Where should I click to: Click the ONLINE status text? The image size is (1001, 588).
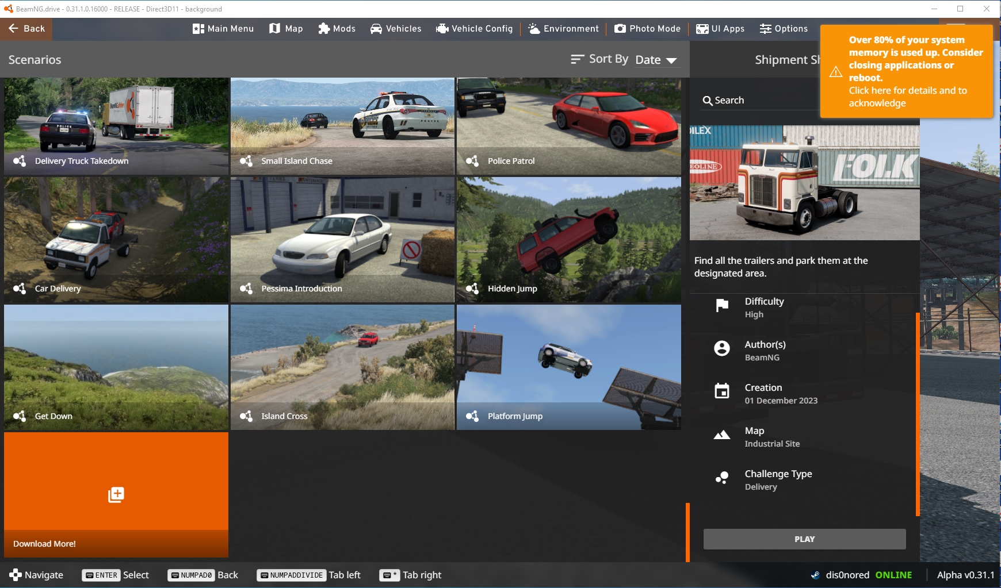tap(893, 575)
